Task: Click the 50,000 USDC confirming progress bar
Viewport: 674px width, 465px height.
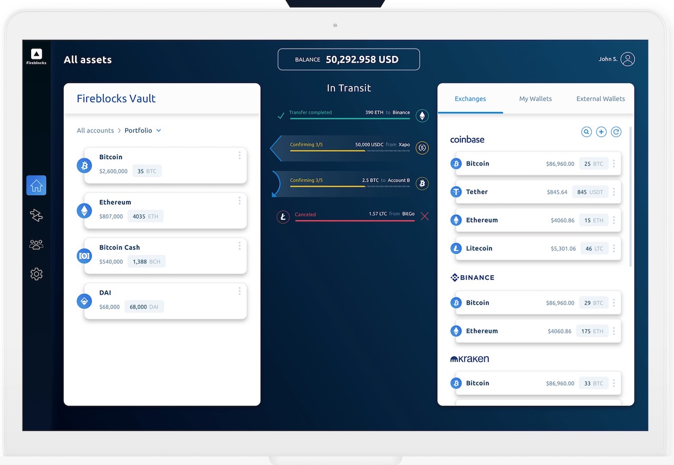Action: (350, 151)
